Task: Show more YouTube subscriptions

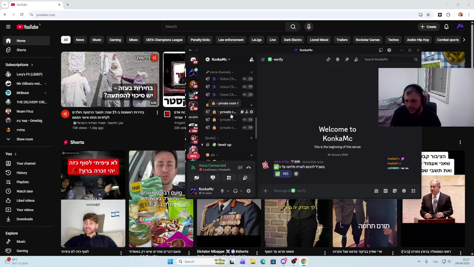Action: click(24, 139)
